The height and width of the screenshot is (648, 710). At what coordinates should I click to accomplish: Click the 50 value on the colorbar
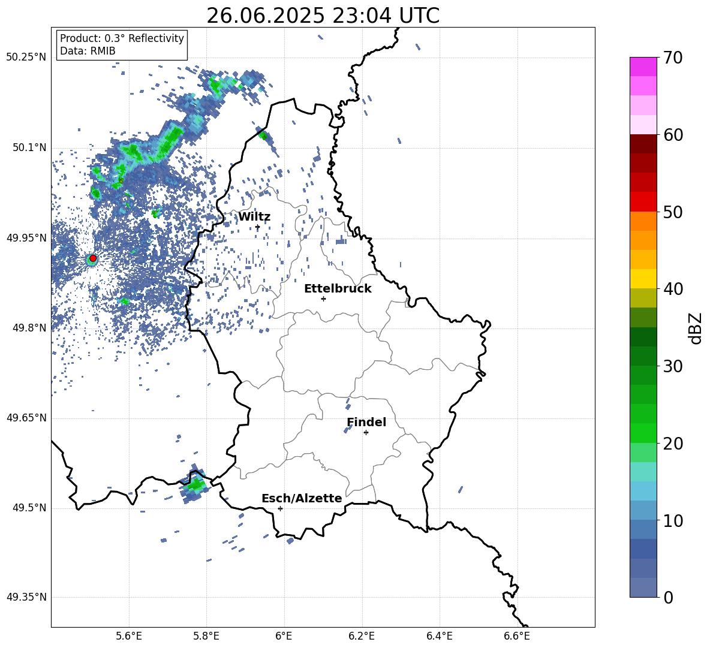[673, 212]
